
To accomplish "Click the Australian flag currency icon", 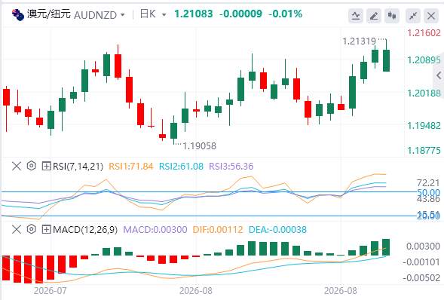I will 18,15.
